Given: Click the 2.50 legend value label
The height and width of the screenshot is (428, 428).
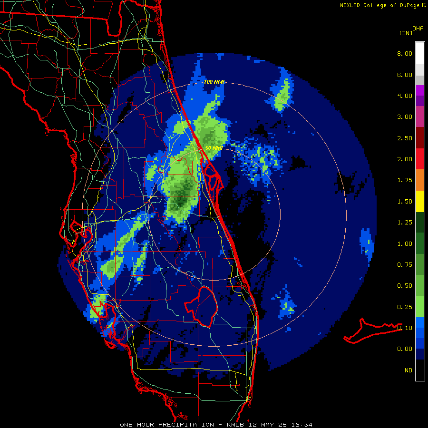Looking at the screenshot, I should coord(405,138).
